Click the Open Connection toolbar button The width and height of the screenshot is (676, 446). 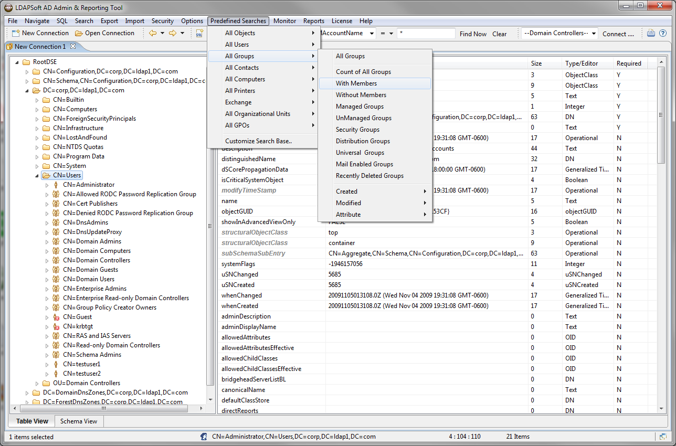coord(104,33)
